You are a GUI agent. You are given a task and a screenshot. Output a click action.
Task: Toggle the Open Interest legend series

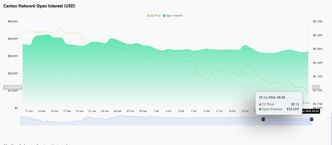pos(173,16)
